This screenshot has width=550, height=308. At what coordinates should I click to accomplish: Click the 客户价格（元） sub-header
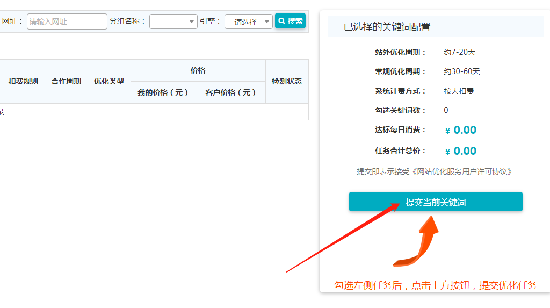coord(231,92)
